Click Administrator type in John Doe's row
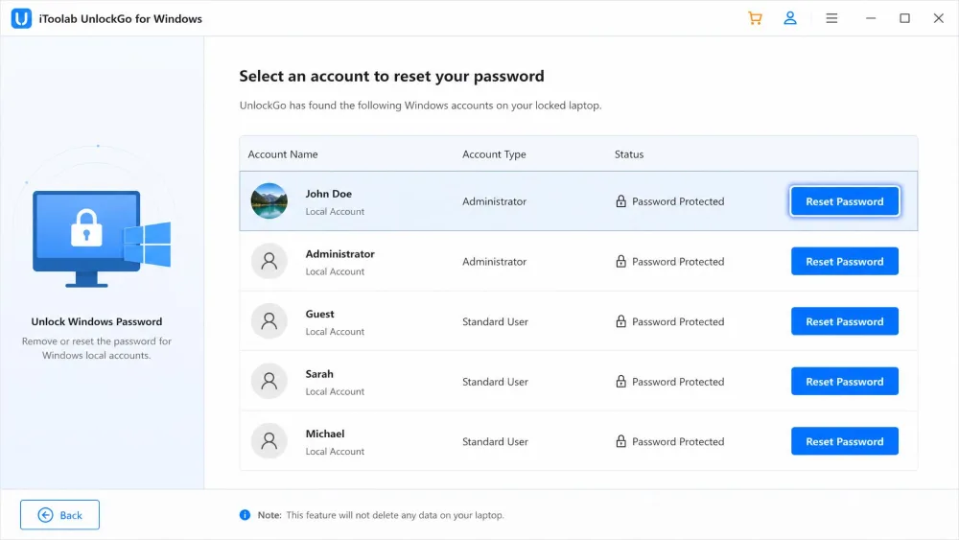Screen dimensions: 959x540 [x=494, y=201]
